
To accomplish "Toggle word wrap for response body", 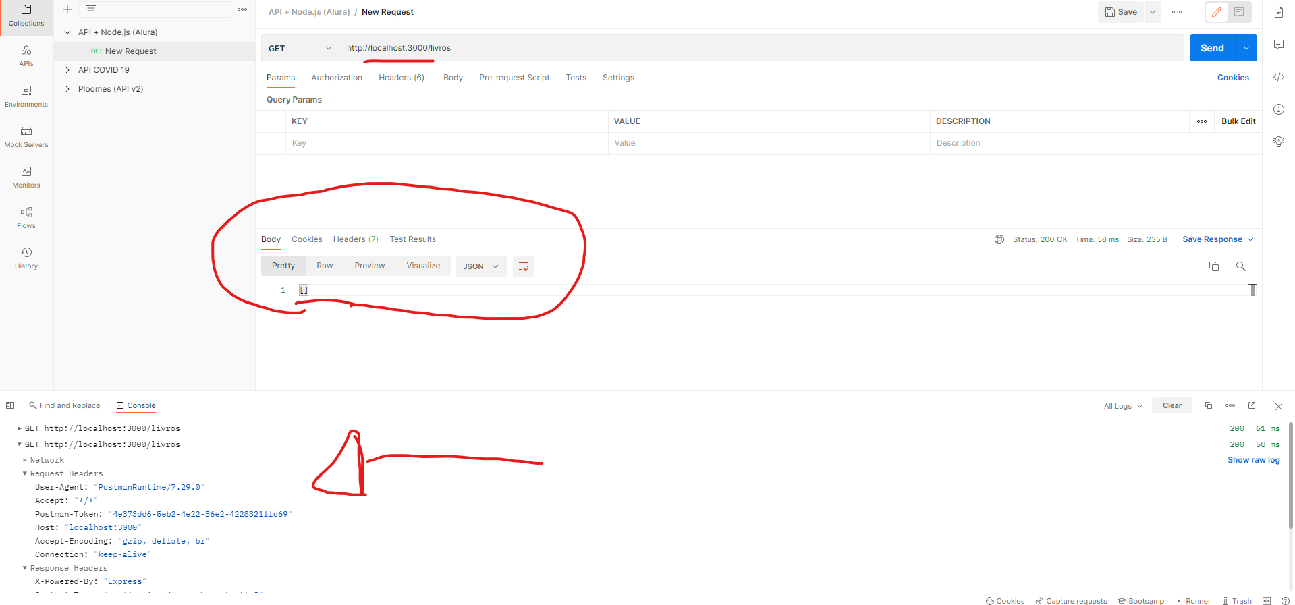I will pos(524,266).
